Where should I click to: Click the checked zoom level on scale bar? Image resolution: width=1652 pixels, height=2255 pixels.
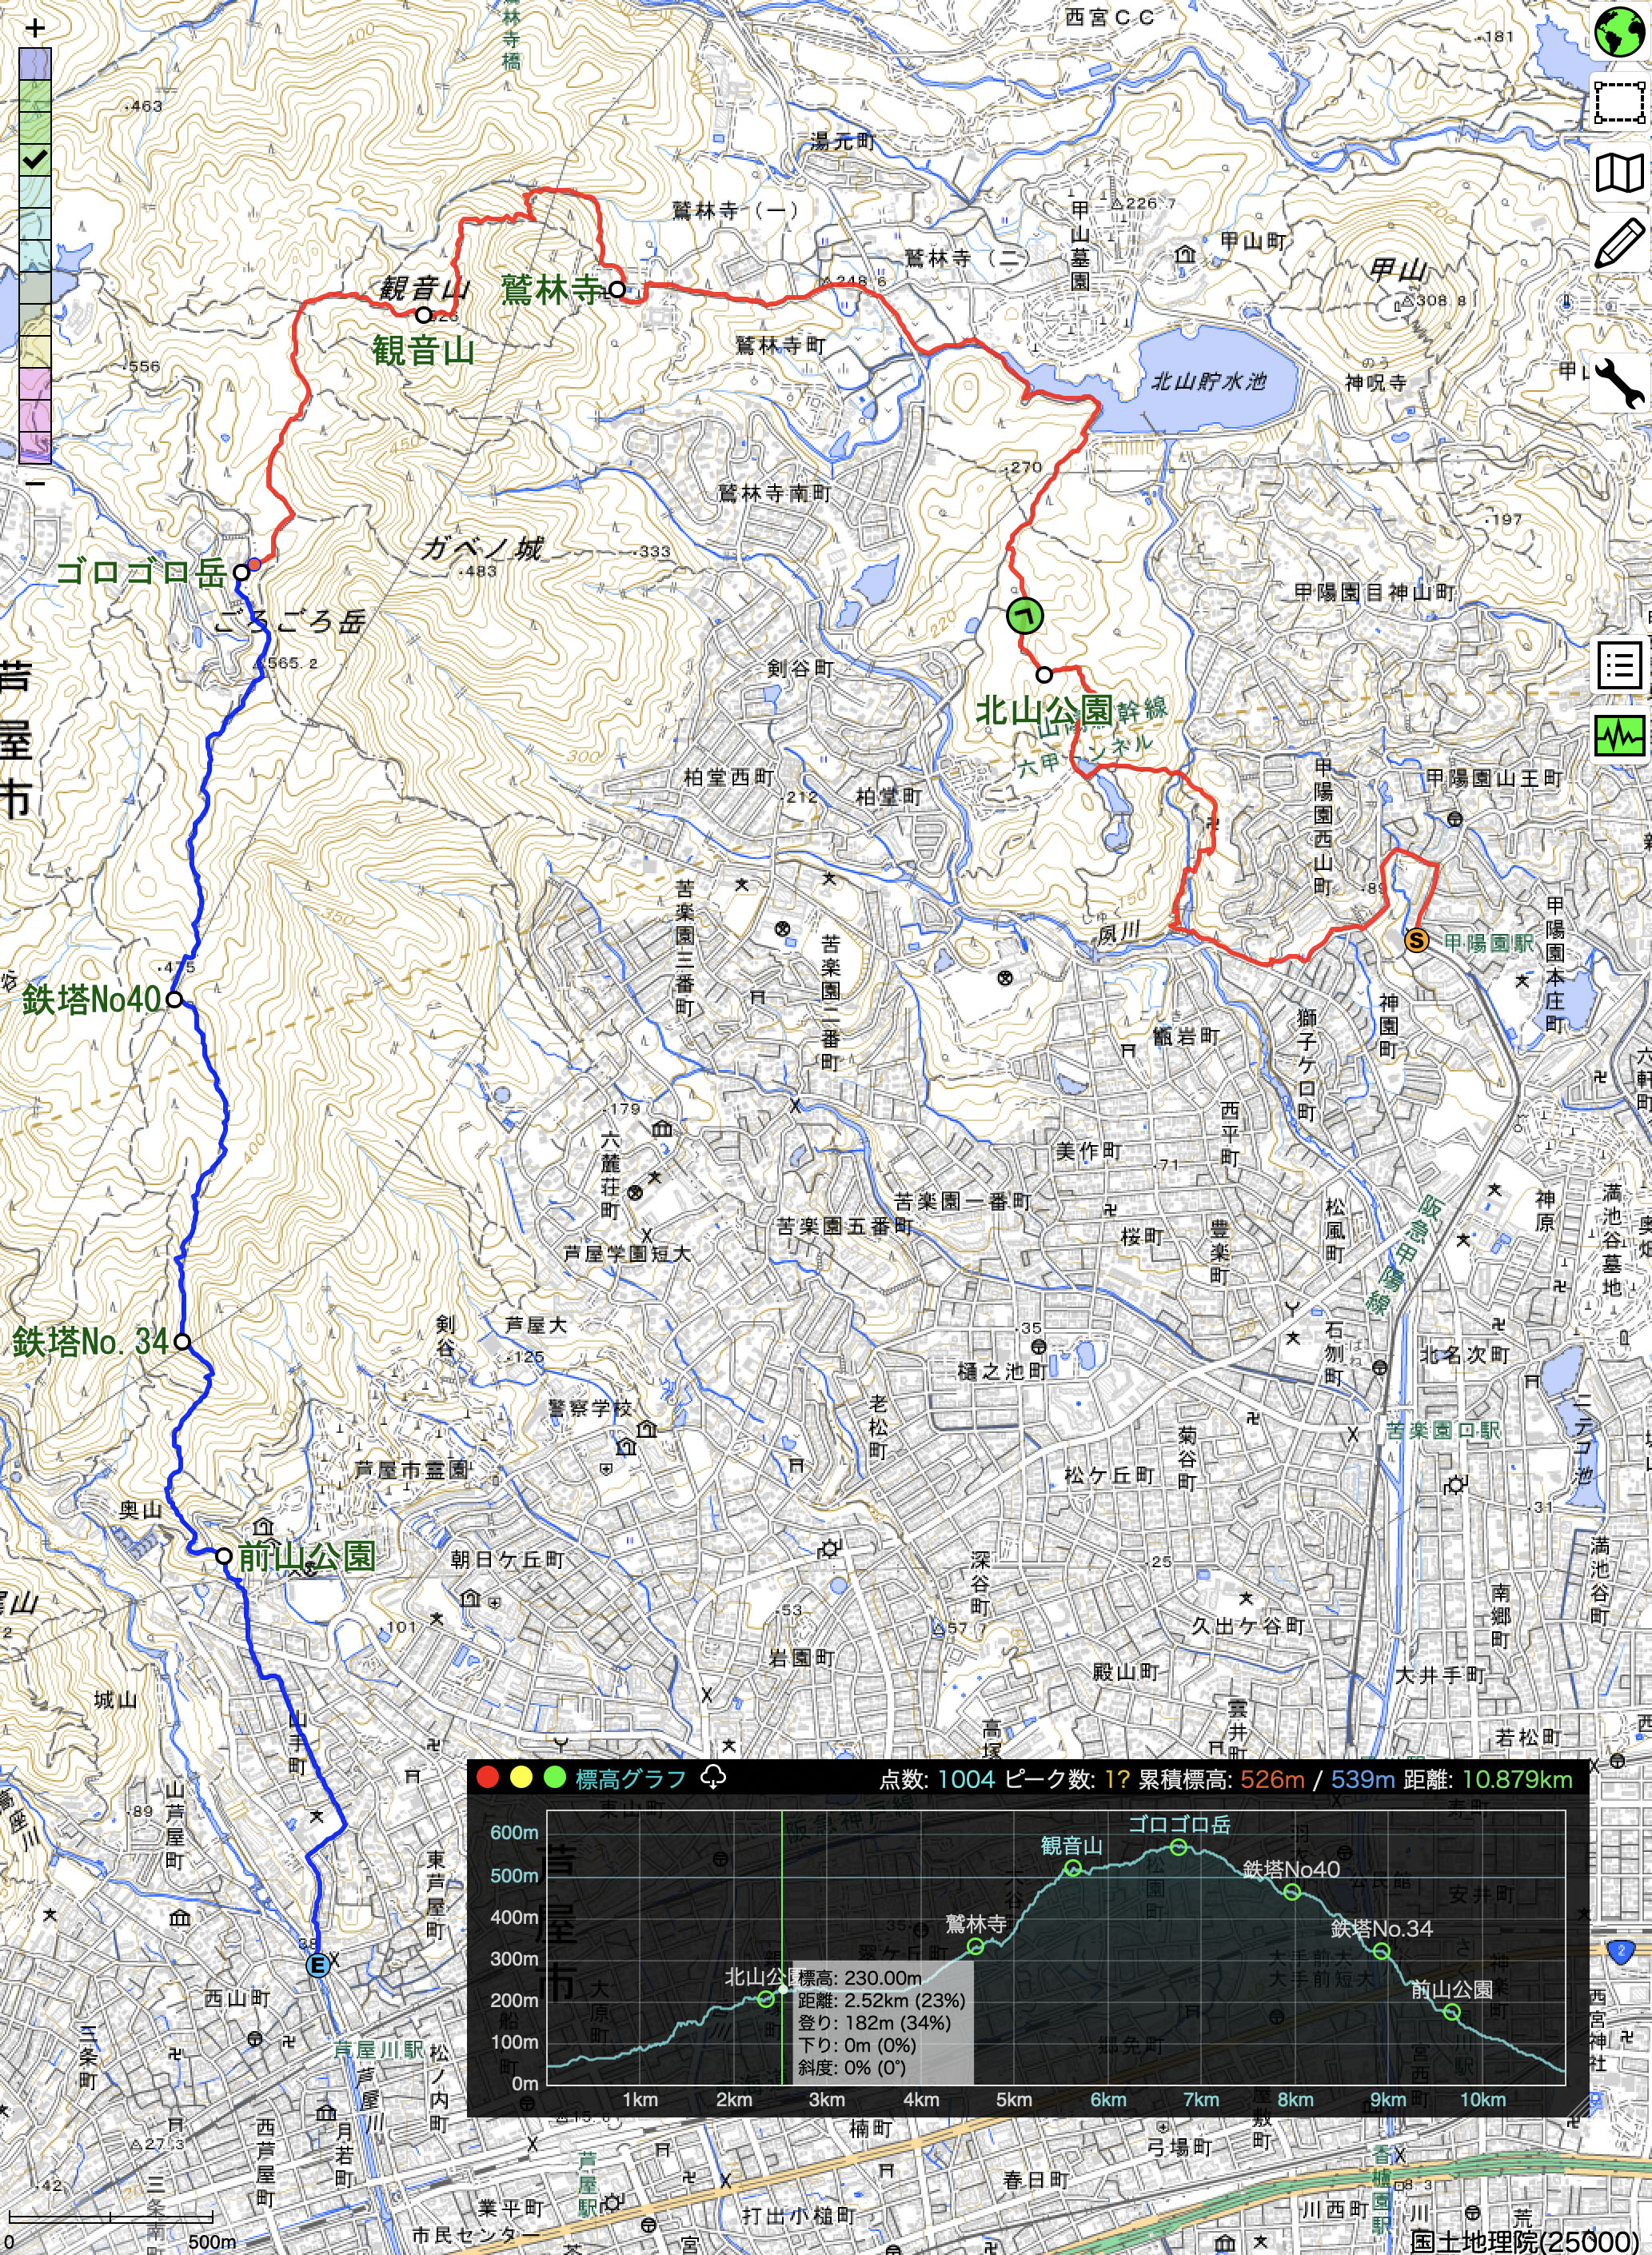point(35,158)
